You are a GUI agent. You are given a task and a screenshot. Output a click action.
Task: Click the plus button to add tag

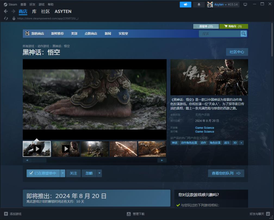click(241, 143)
